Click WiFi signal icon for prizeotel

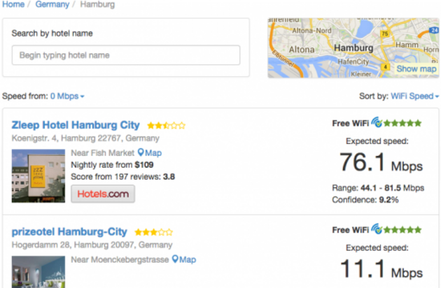377,229
